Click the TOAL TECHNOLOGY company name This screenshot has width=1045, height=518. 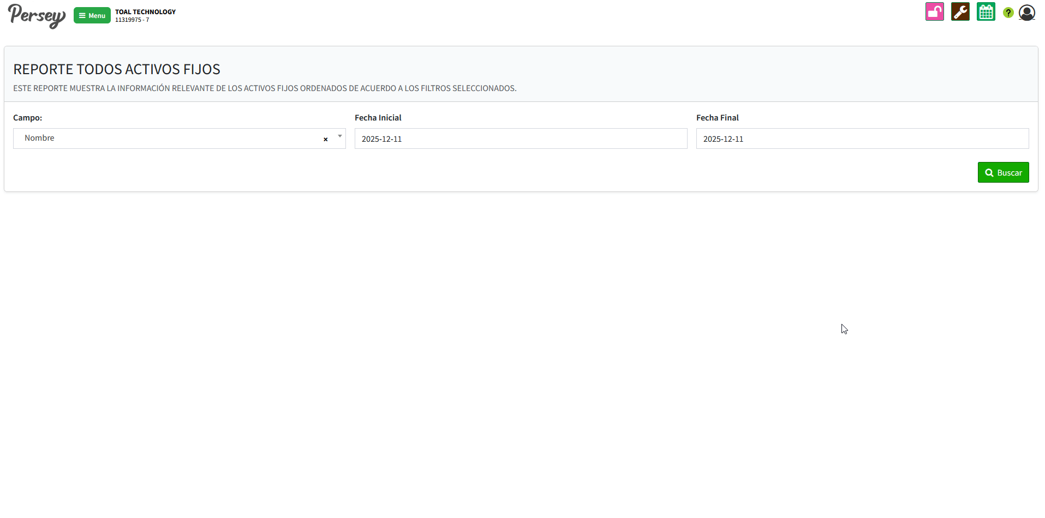145,12
